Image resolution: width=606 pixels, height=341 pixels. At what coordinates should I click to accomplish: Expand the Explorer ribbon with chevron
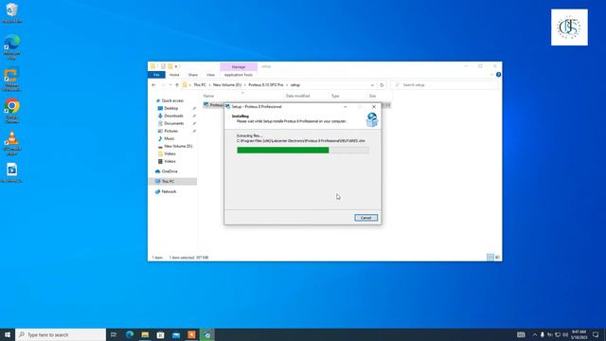tap(491, 75)
